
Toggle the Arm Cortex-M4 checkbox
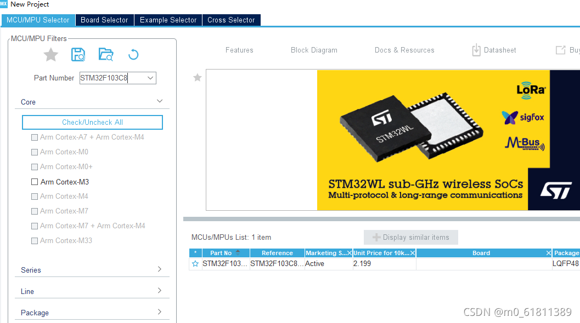pos(35,197)
